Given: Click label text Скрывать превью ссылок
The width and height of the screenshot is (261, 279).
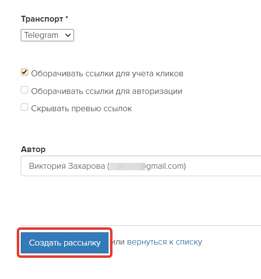Looking at the screenshot, I should 81,109.
